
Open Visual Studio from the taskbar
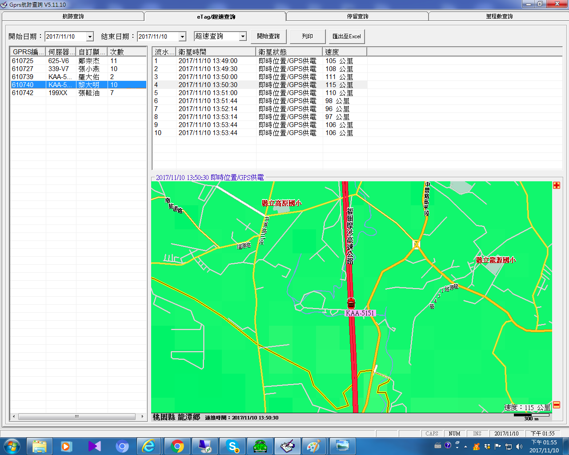coord(94,446)
